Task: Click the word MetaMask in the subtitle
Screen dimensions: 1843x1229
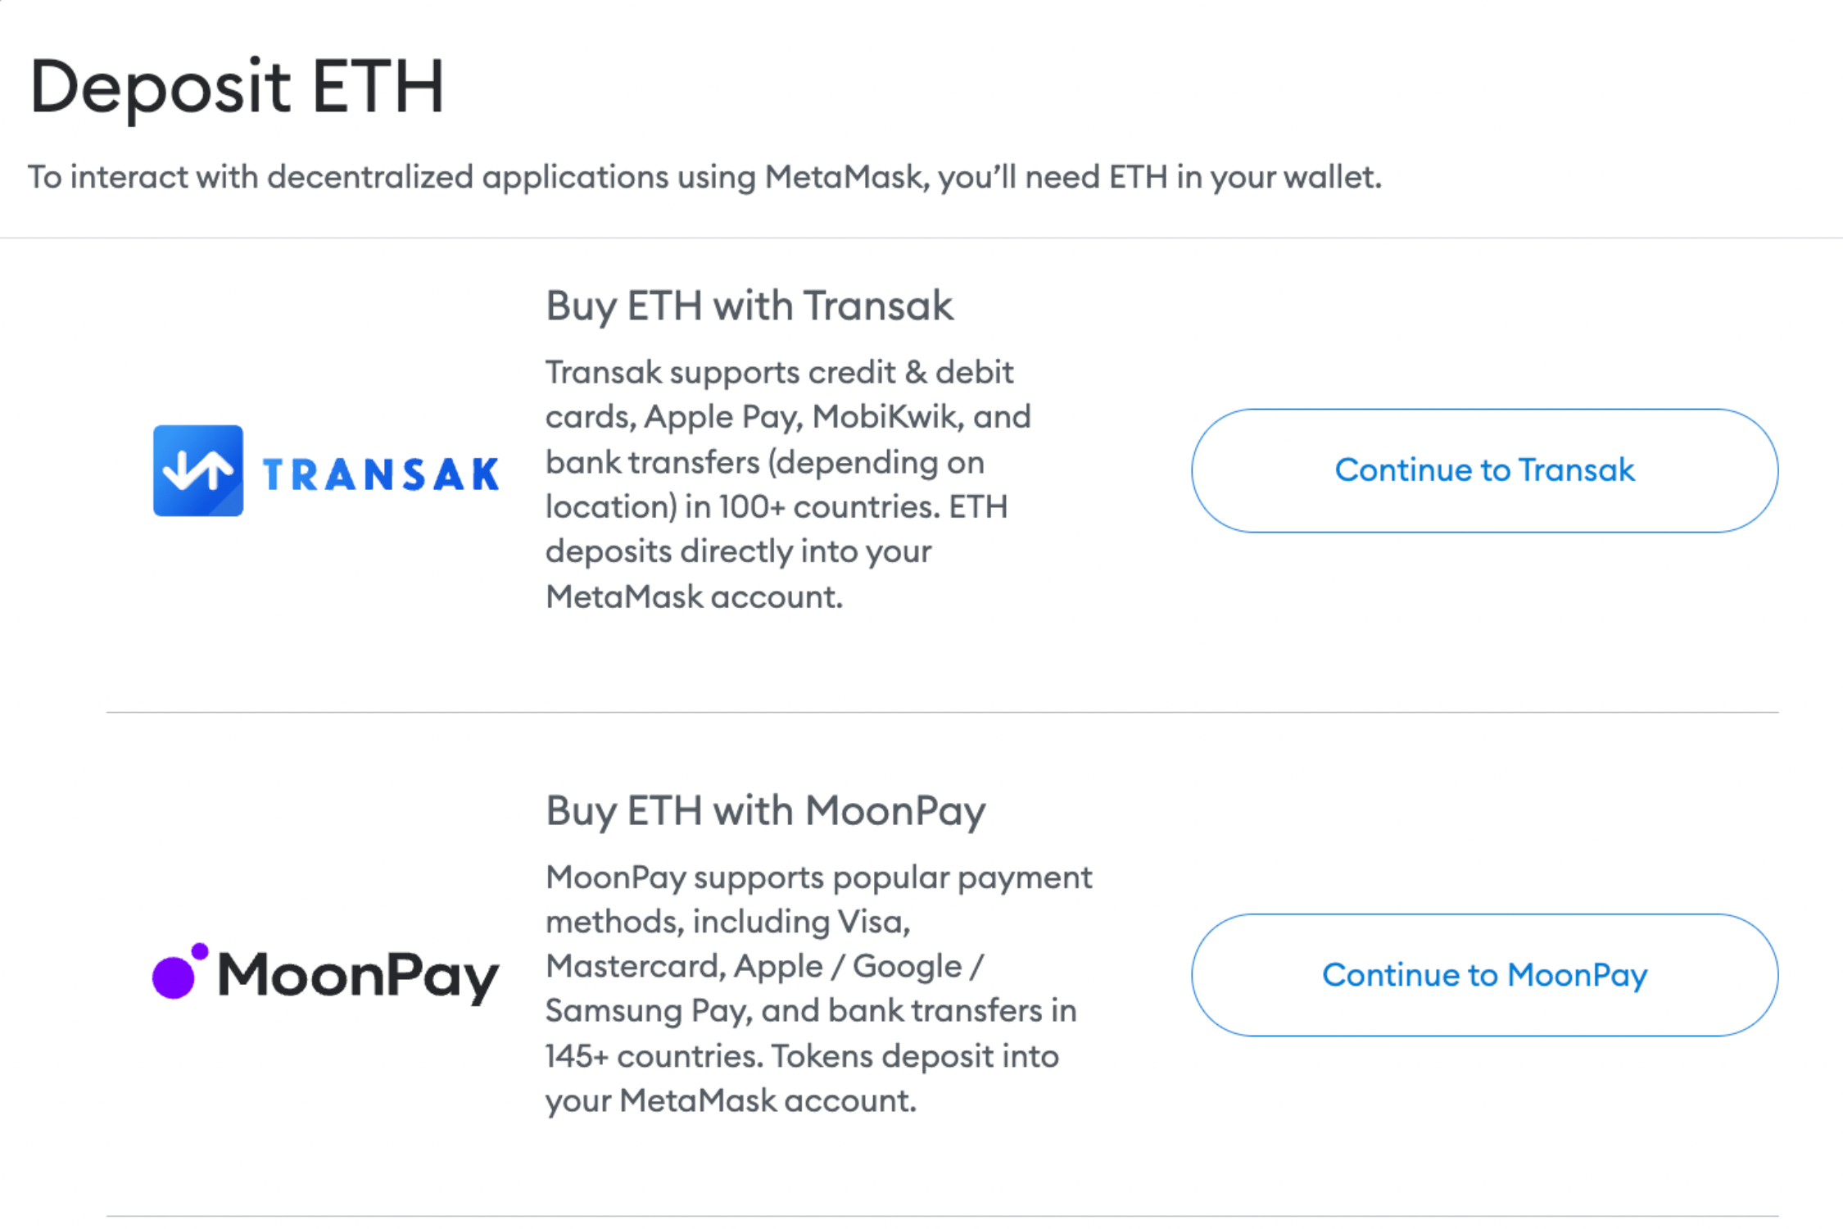Action: [845, 177]
